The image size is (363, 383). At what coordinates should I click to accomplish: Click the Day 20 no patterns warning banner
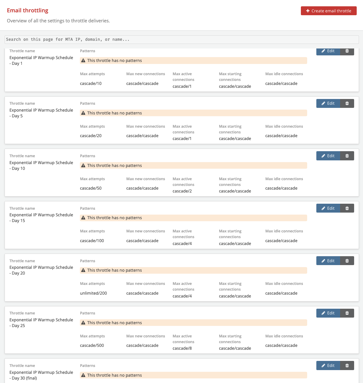pyautogui.click(x=194, y=270)
